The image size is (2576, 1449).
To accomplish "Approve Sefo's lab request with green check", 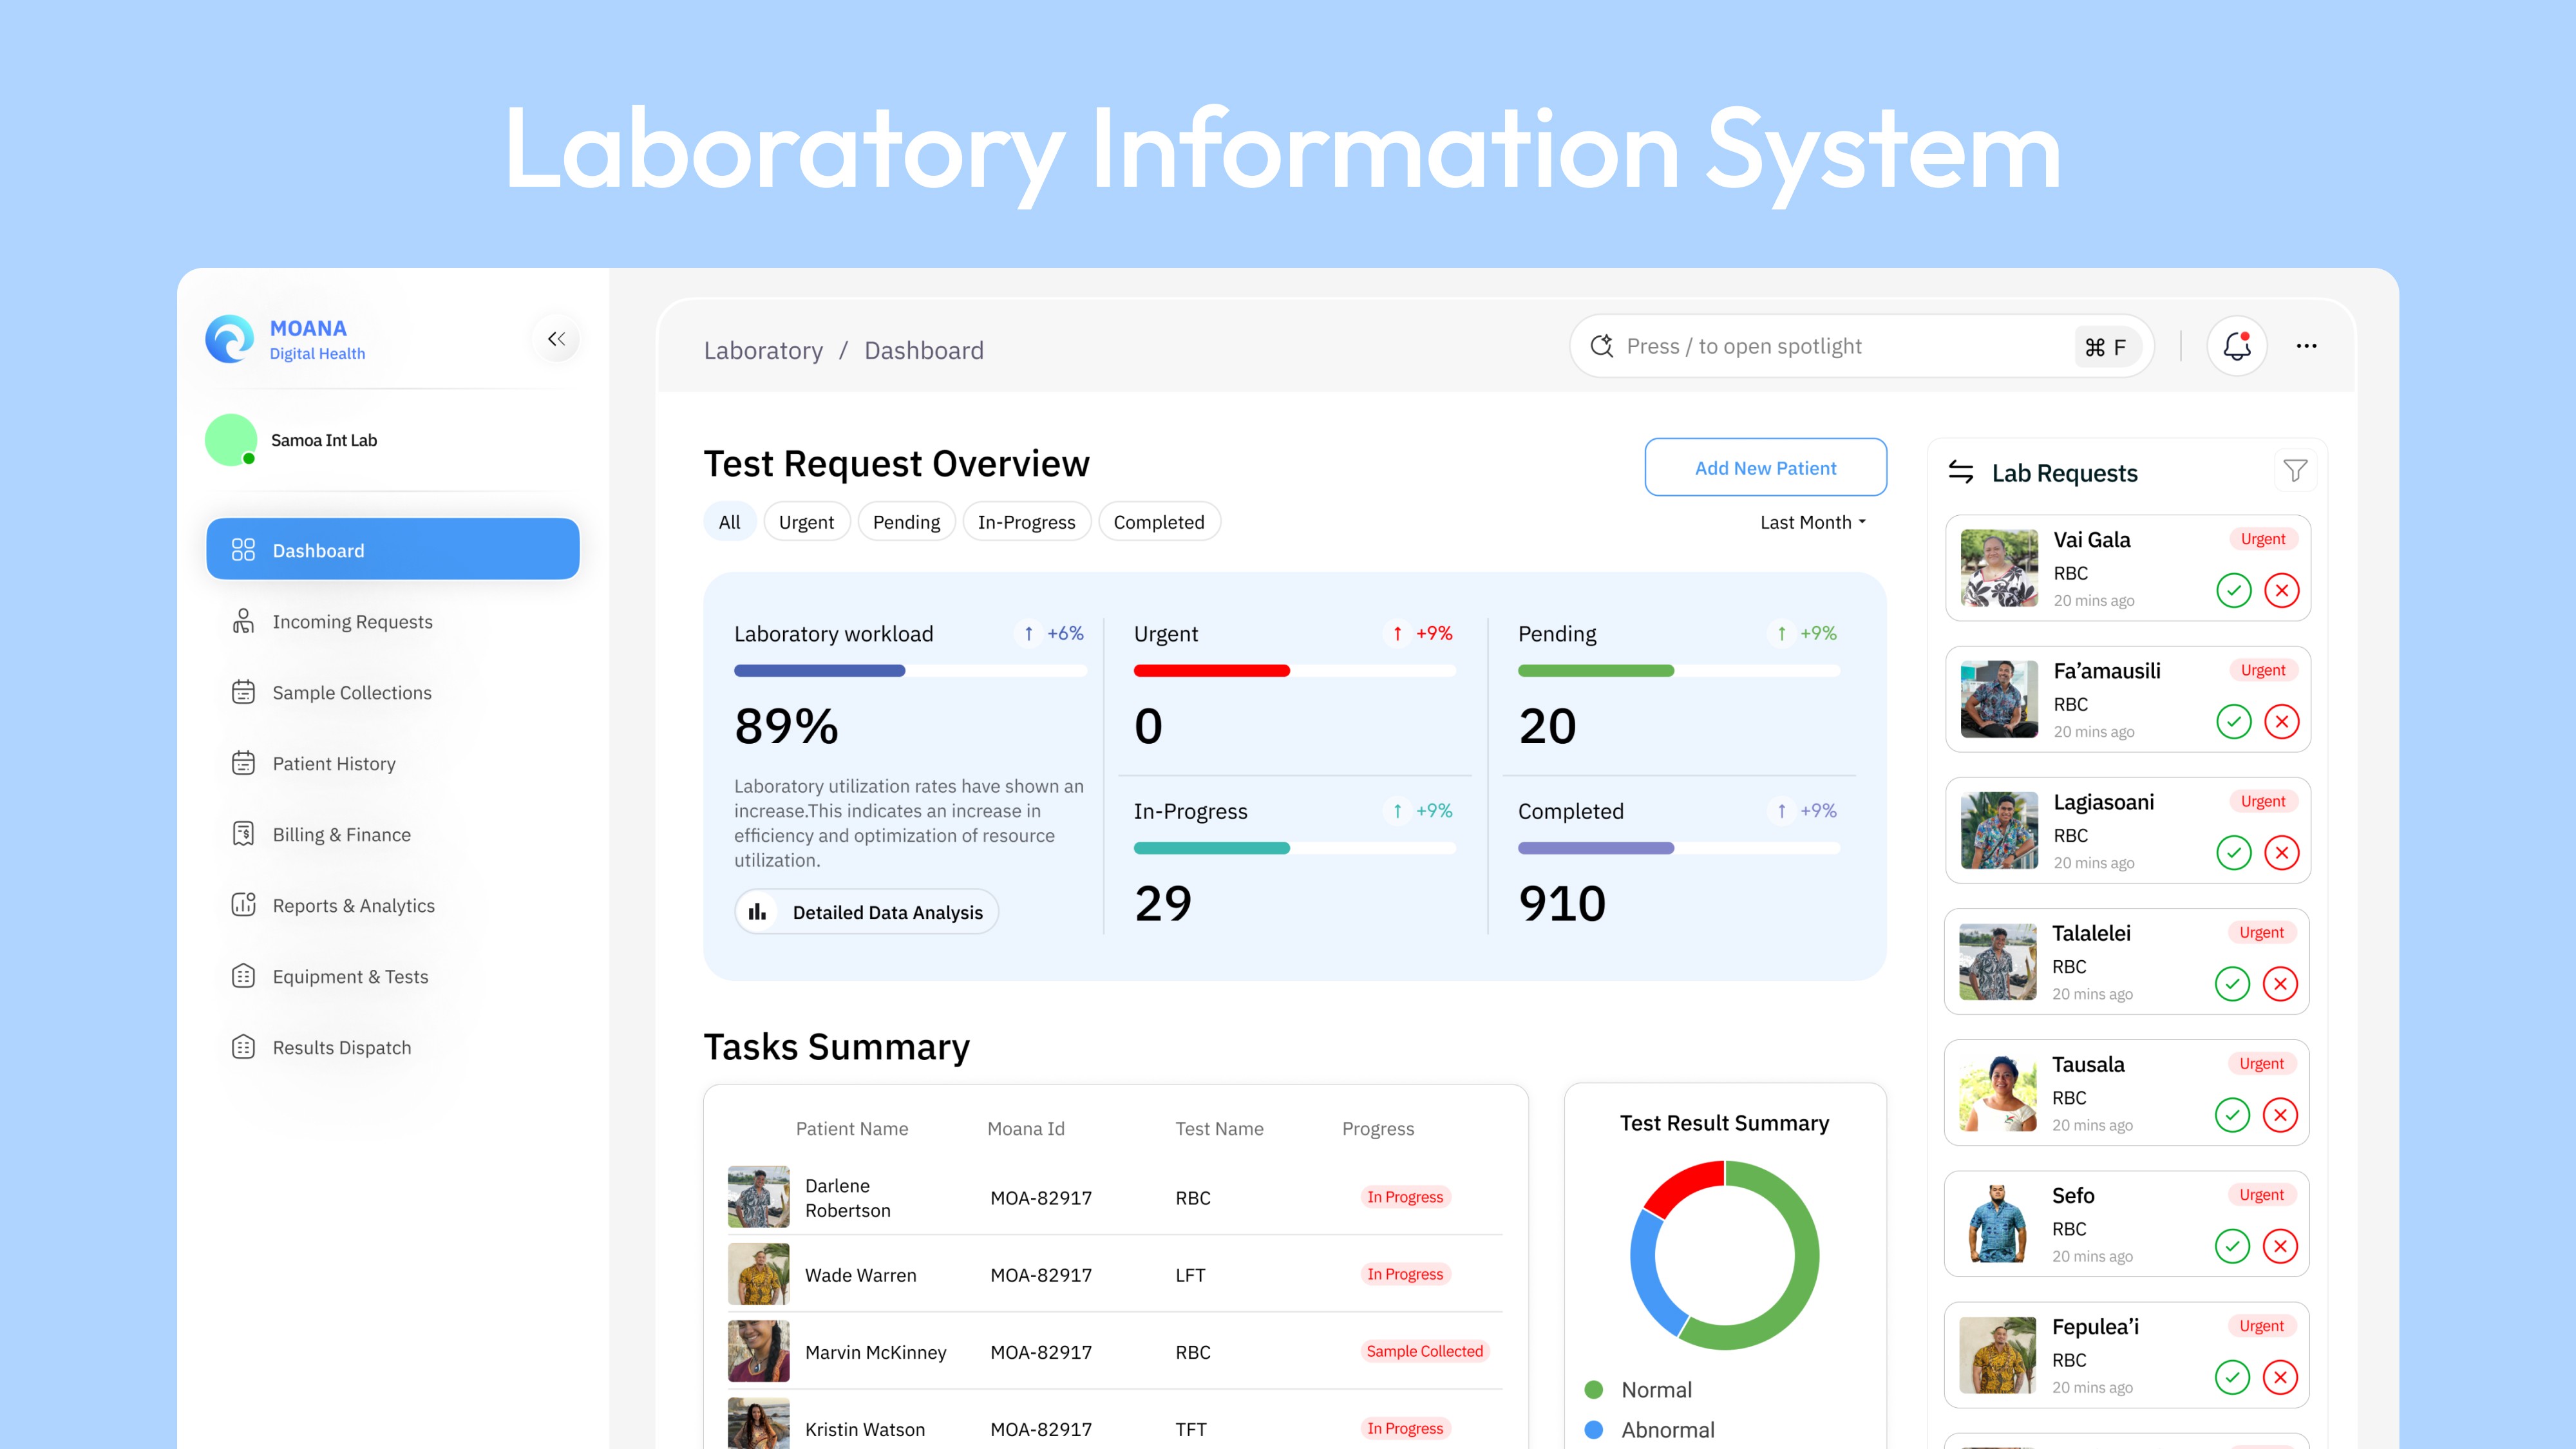I will pos(2231,1246).
